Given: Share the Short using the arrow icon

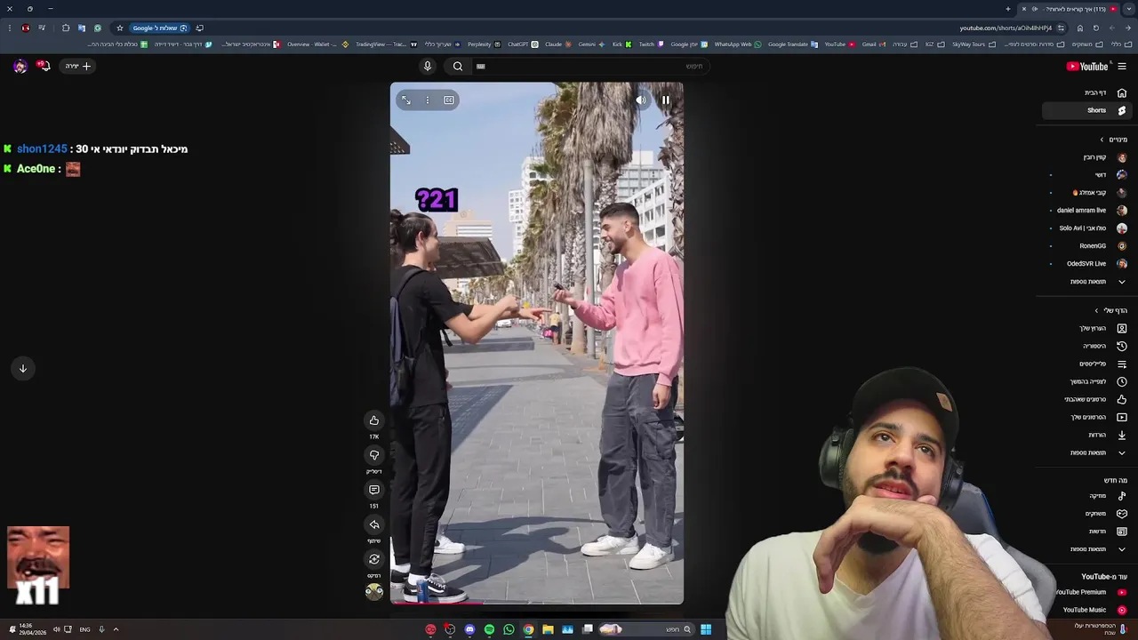Looking at the screenshot, I should point(374,524).
